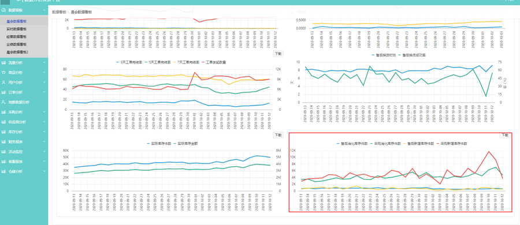This screenshot has width=520, height=225.
Task: Click 下载 above the 实际库存件数 chart
Action: [277, 135]
